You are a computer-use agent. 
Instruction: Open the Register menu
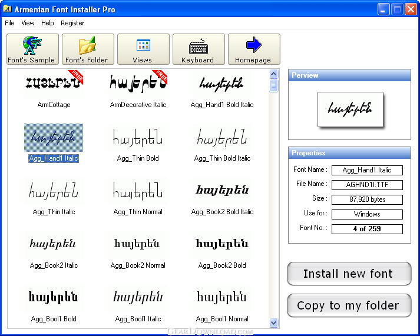click(x=72, y=23)
